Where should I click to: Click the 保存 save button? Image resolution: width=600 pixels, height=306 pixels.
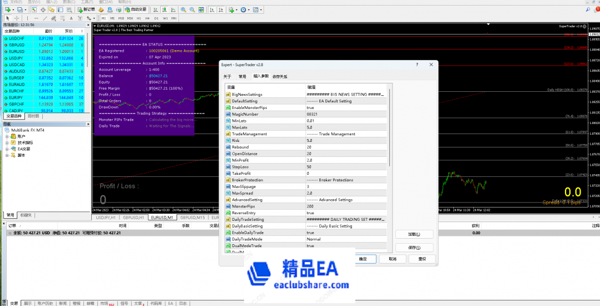click(x=414, y=248)
